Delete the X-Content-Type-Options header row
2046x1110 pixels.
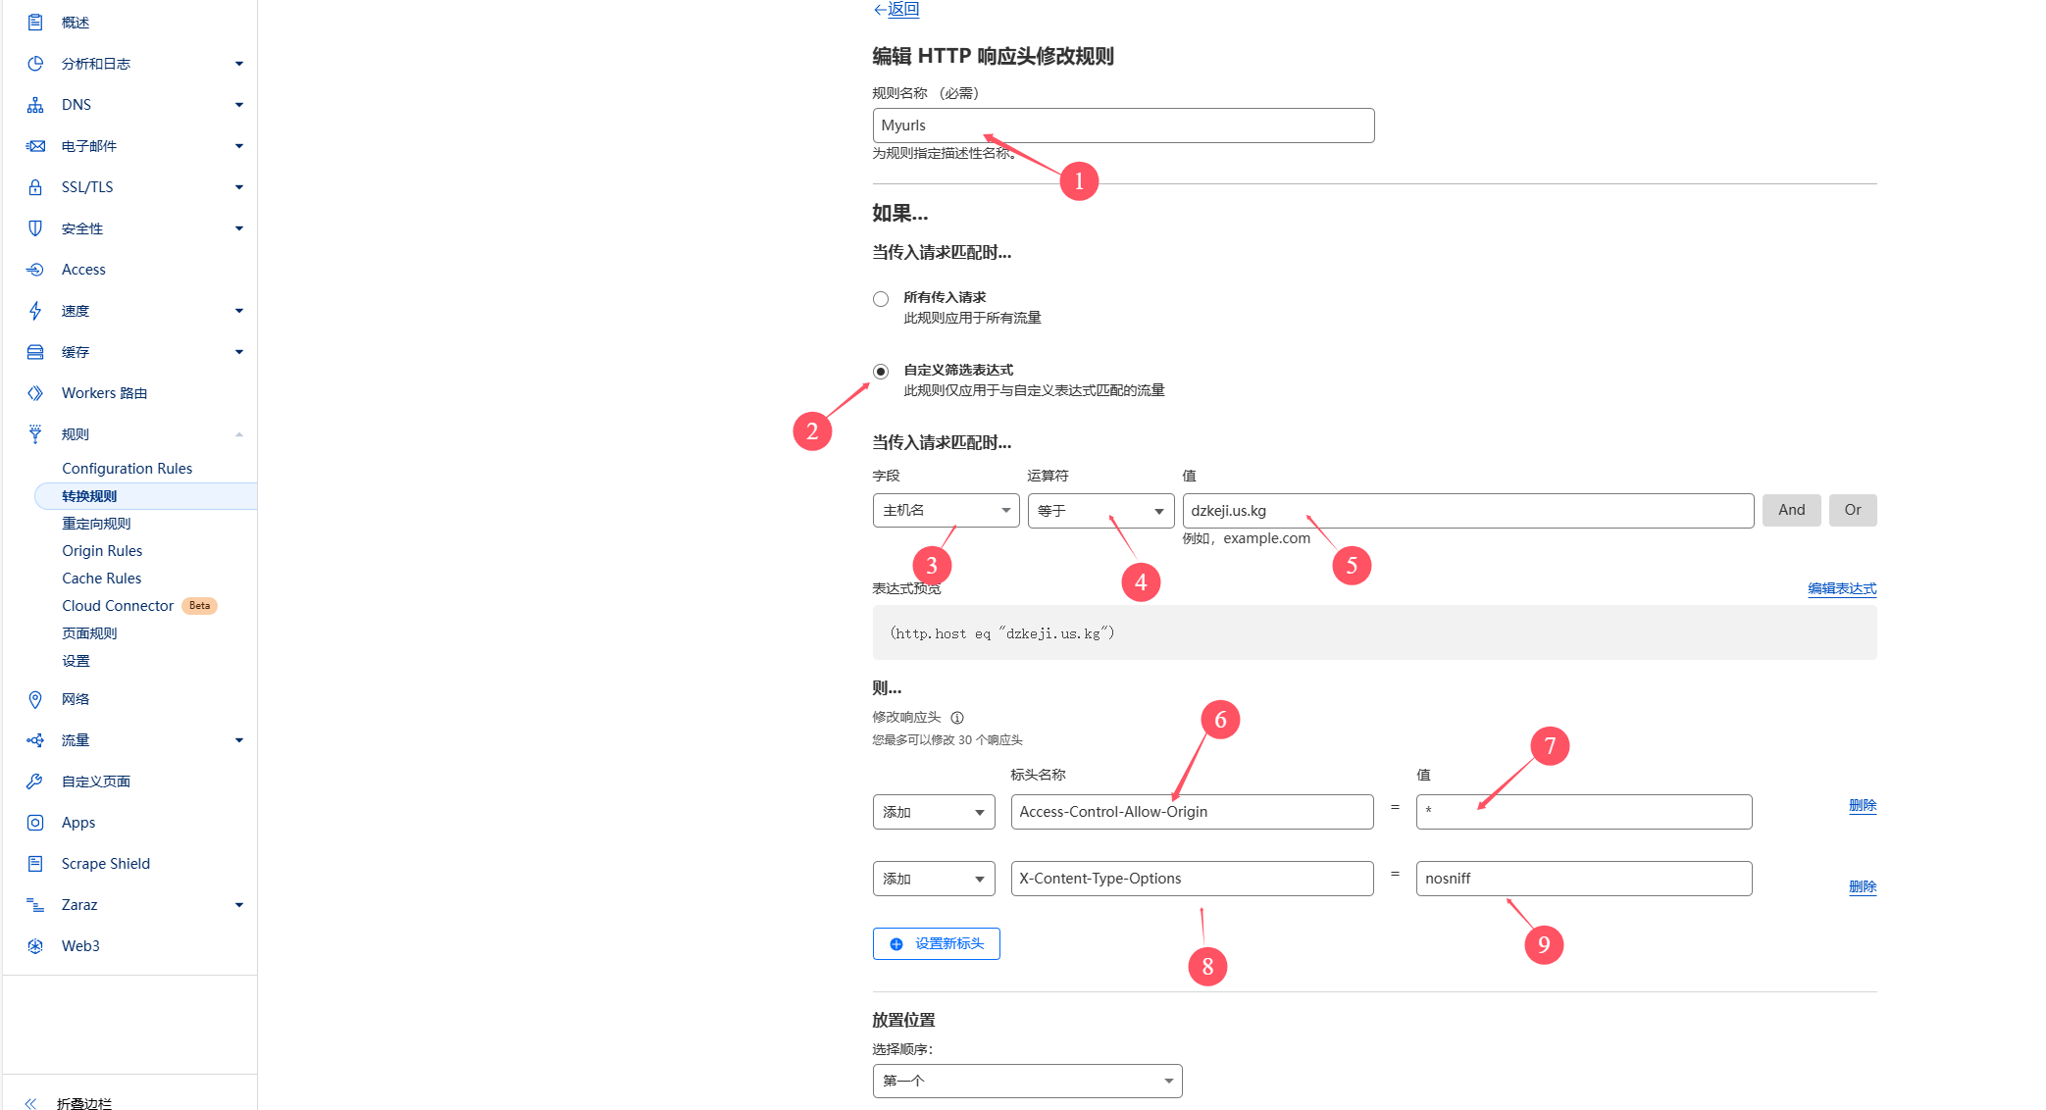point(1863,886)
